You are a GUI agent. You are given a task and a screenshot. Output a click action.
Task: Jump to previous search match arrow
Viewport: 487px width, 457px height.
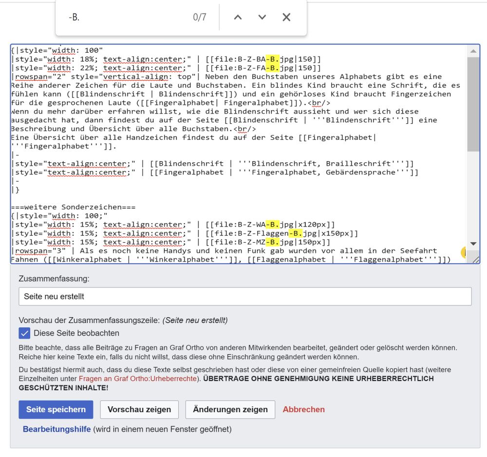(238, 18)
